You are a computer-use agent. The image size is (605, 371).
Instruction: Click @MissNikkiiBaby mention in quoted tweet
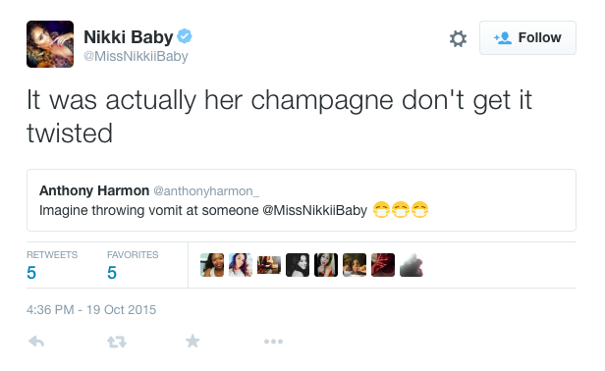(x=315, y=211)
